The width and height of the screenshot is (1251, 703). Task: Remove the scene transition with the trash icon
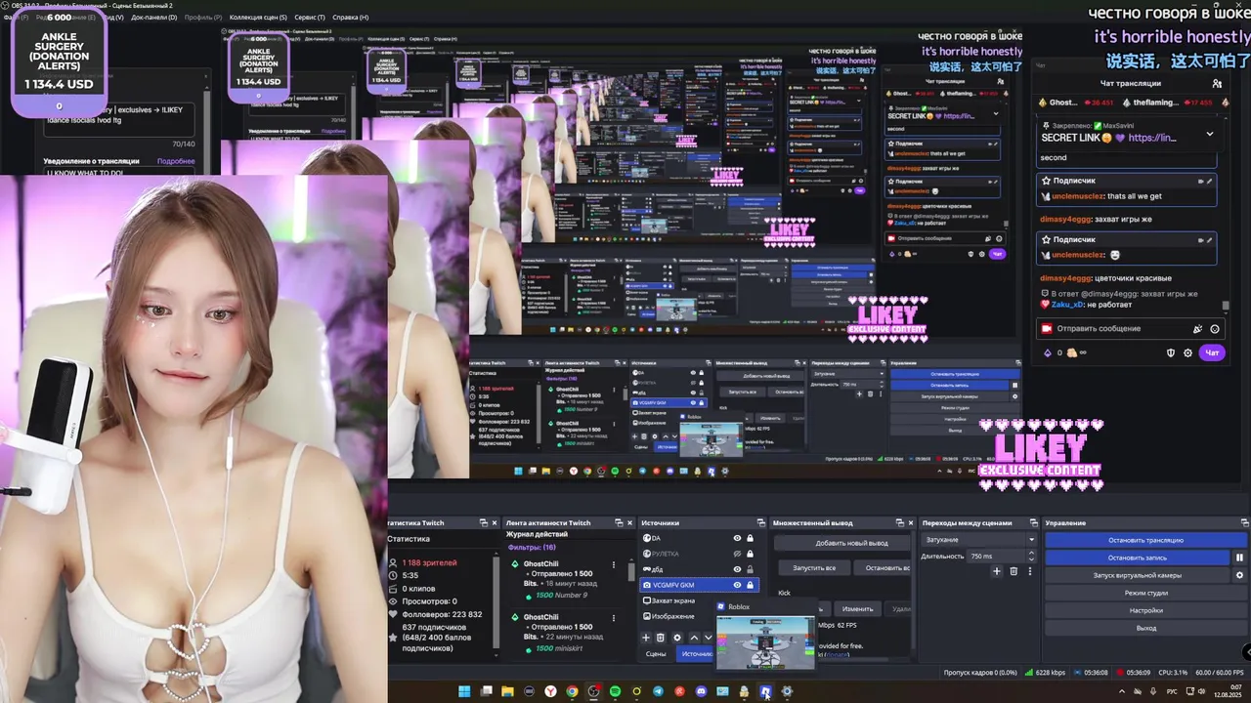pos(1014,571)
